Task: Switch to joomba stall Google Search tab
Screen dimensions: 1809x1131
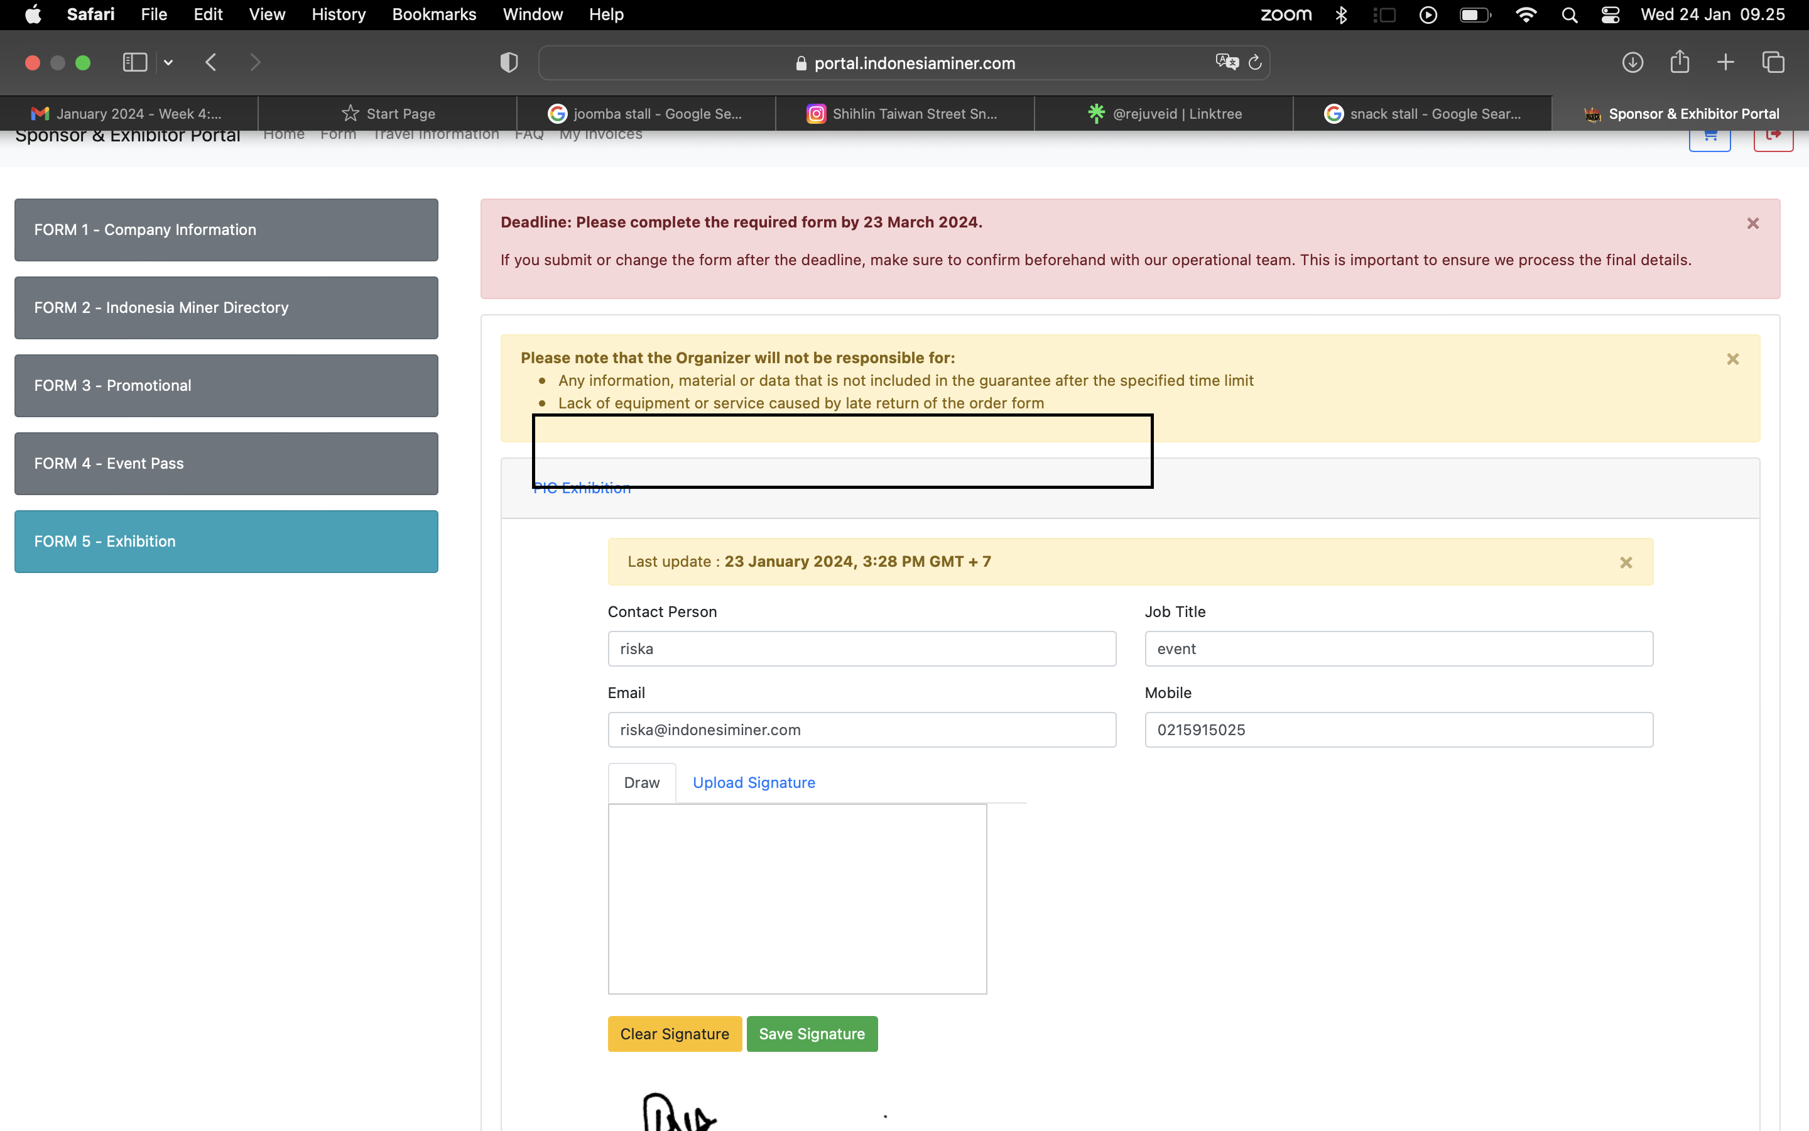Action: click(x=646, y=114)
